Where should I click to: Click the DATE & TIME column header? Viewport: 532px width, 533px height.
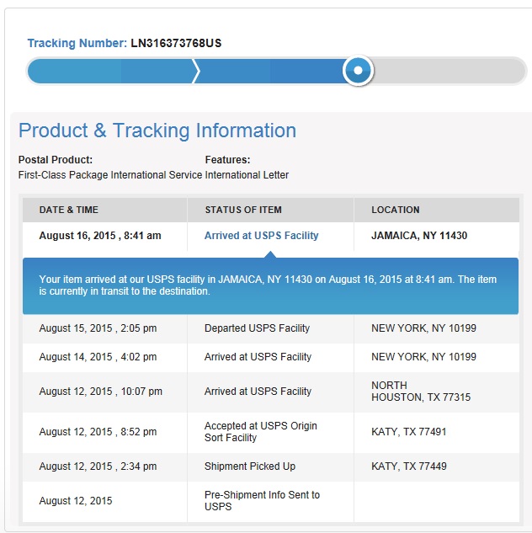[69, 210]
